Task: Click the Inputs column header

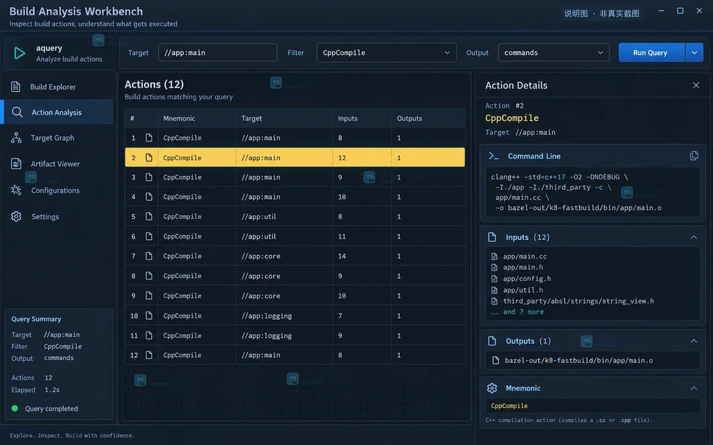Action: [x=347, y=118]
